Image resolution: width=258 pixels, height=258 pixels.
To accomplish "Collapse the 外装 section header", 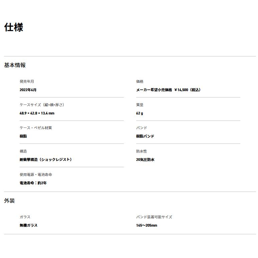I will (x=9, y=201).
